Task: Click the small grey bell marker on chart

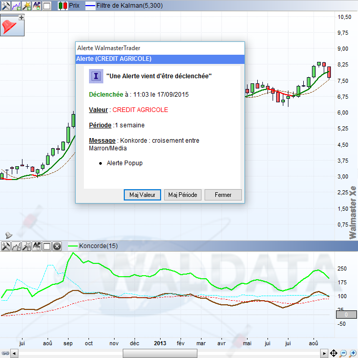Action: pos(9,235)
